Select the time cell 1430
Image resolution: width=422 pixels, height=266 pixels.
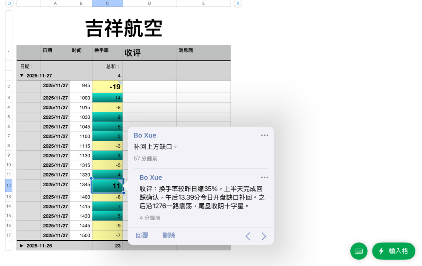(x=81, y=216)
